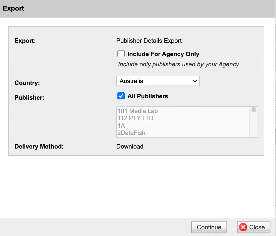Screen dimensions: 276x236
Task: Click the red X icon on Close
Action: [x=243, y=227]
